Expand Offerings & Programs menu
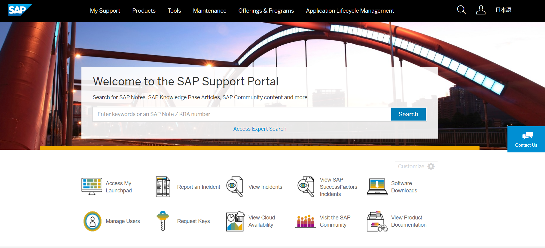Viewport: 545px width, 248px height. [x=266, y=11]
